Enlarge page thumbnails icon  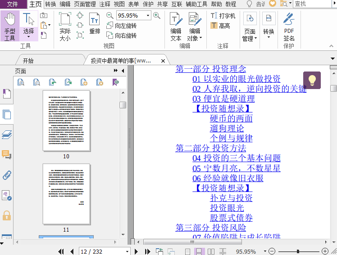tap(21, 82)
